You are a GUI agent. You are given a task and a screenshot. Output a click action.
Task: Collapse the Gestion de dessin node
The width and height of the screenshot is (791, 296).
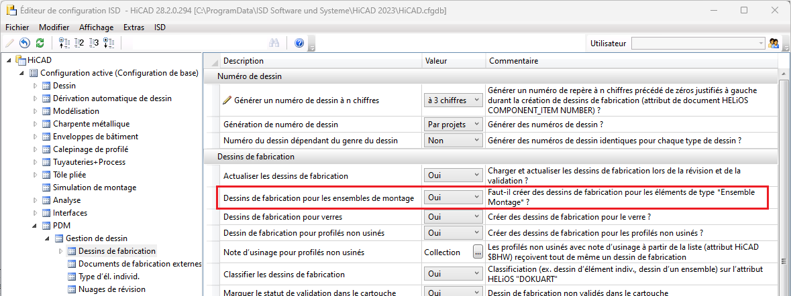click(x=48, y=238)
